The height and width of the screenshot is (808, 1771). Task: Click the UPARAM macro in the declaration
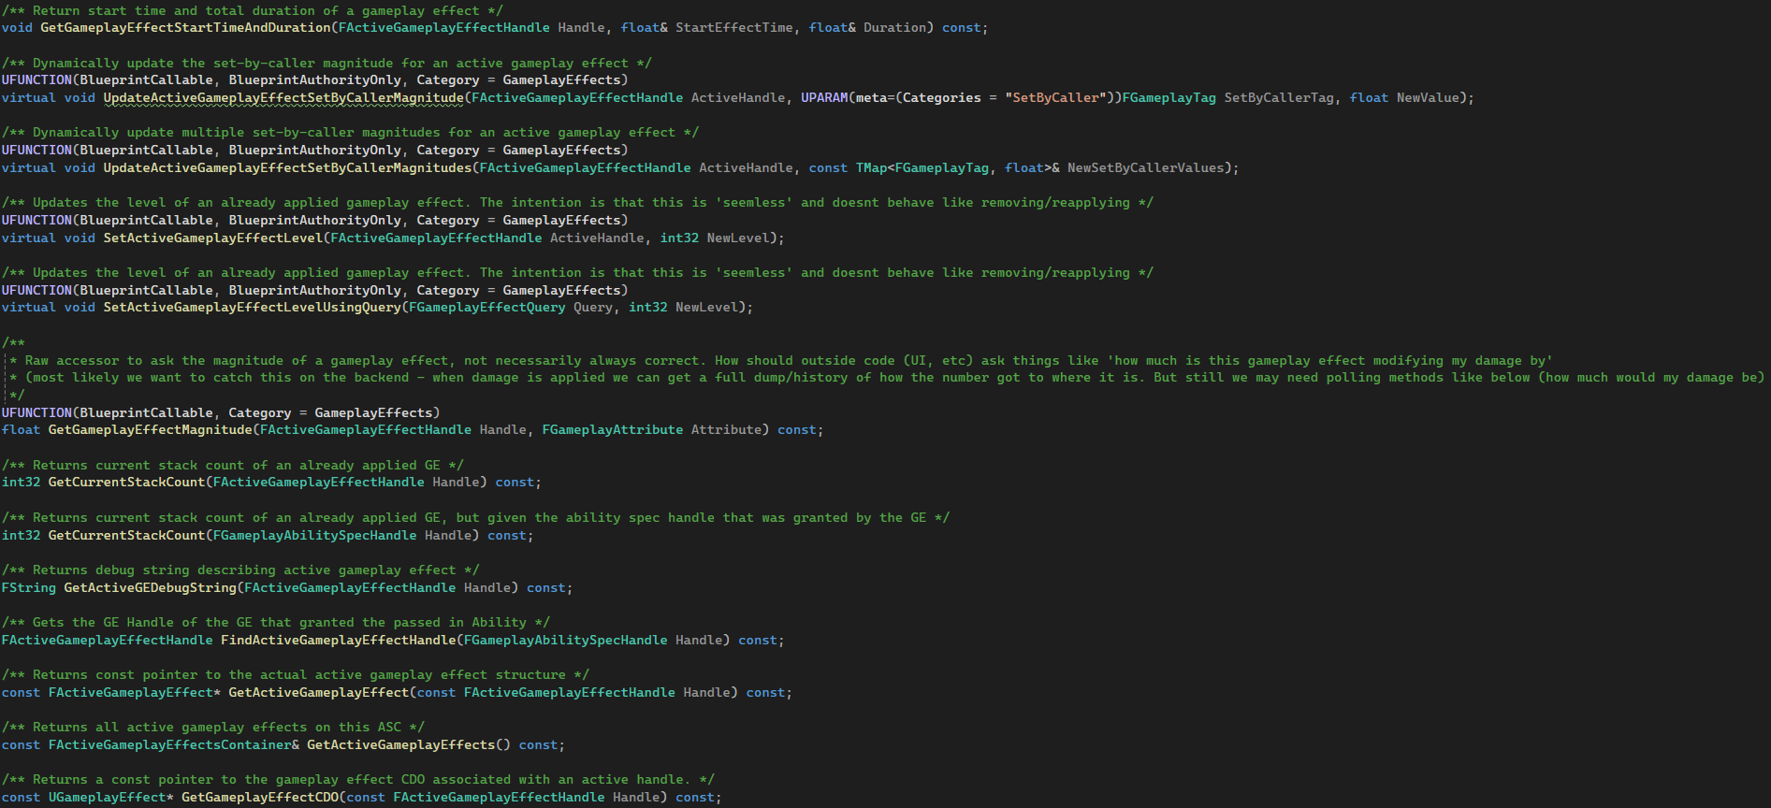click(824, 98)
